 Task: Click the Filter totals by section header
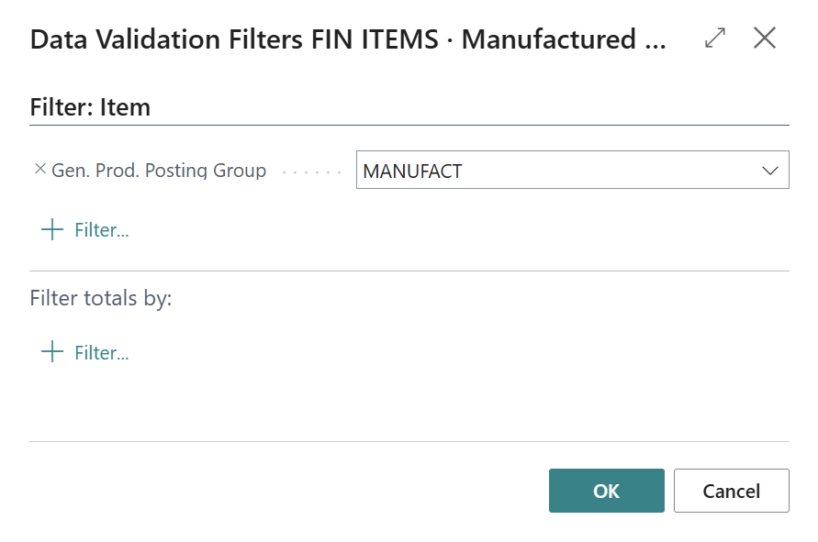pos(101,298)
